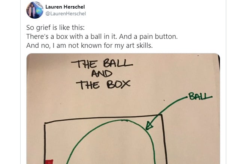
Task: Click the green arrowhead pointing at the ball
Action: tap(149, 126)
